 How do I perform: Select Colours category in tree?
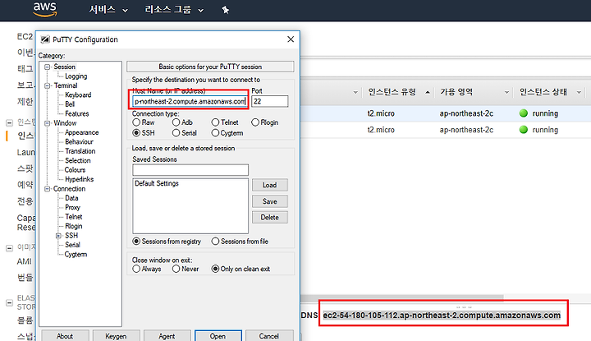tap(75, 170)
